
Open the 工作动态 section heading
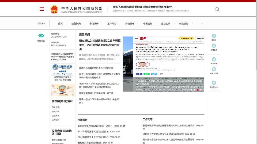click(148, 119)
